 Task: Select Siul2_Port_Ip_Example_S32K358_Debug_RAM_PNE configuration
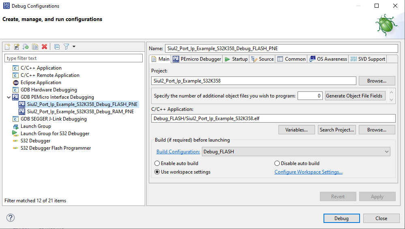(x=80, y=112)
